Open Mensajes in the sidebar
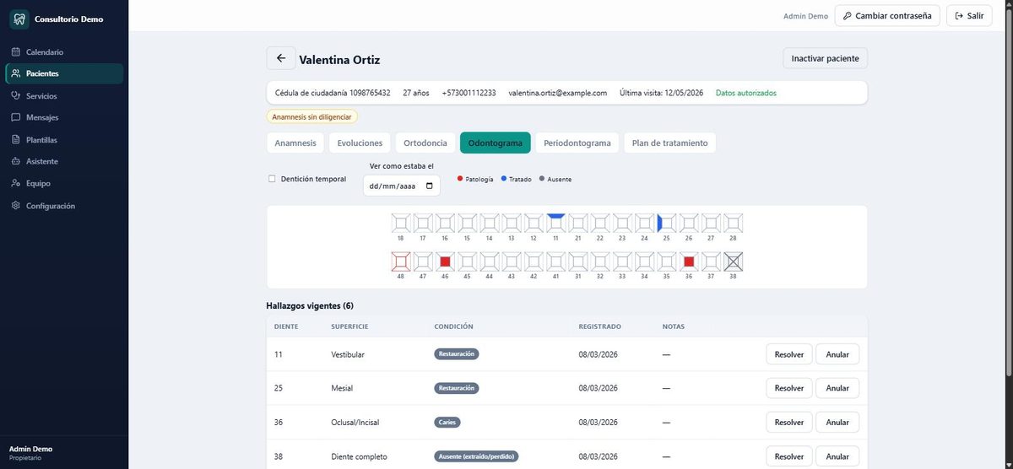The width and height of the screenshot is (1013, 469). pyautogui.click(x=64, y=117)
